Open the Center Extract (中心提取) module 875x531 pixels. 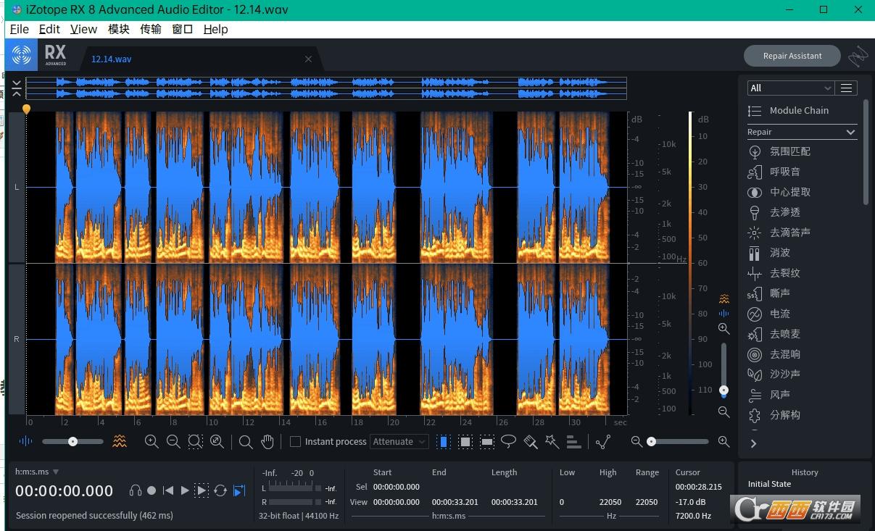[x=779, y=192]
